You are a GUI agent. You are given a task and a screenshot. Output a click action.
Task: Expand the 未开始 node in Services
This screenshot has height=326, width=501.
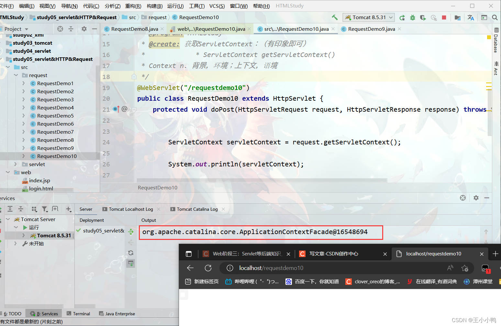(16, 244)
